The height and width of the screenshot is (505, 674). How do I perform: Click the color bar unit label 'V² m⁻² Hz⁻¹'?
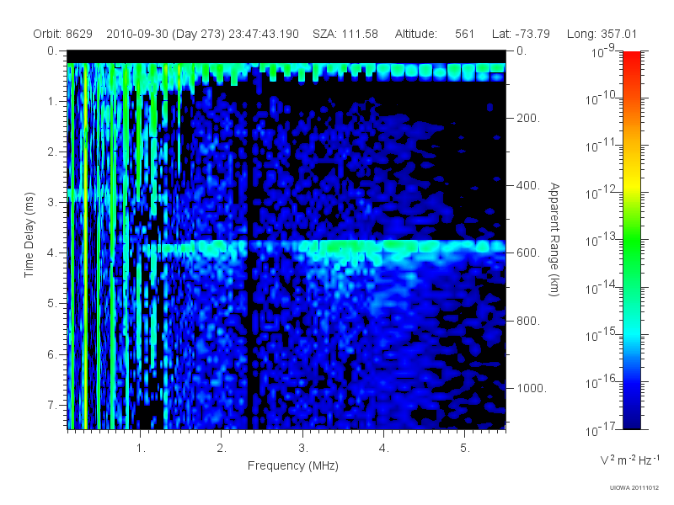click(x=629, y=460)
